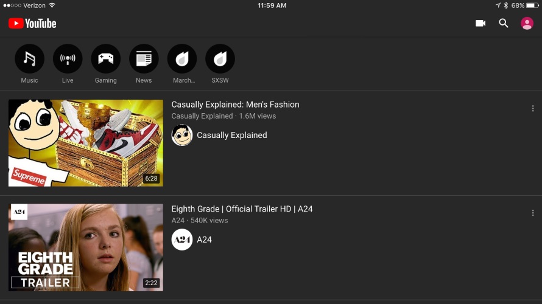Tap the Verizon carrier label

[34, 5]
